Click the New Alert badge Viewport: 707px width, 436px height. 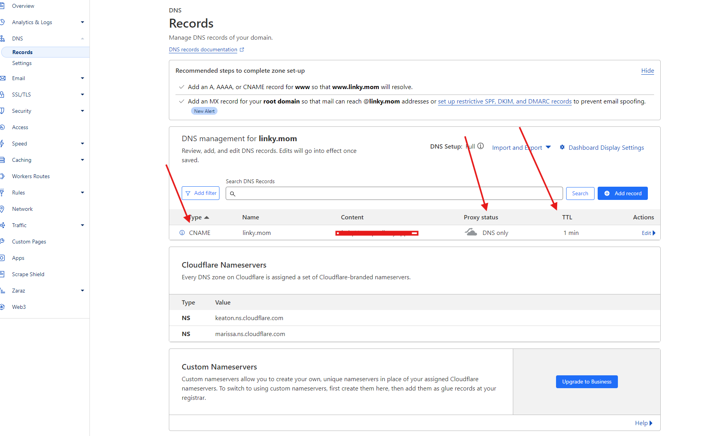point(204,111)
